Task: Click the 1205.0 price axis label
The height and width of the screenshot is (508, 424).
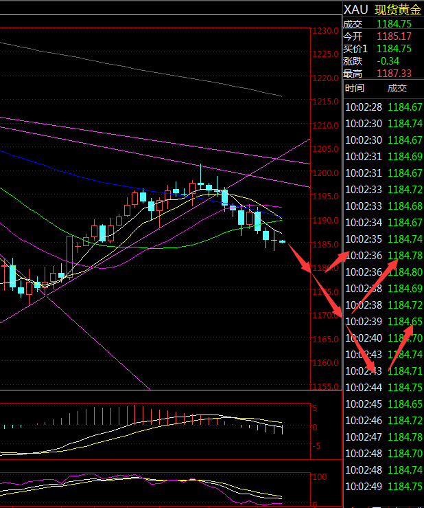Action: [325, 148]
